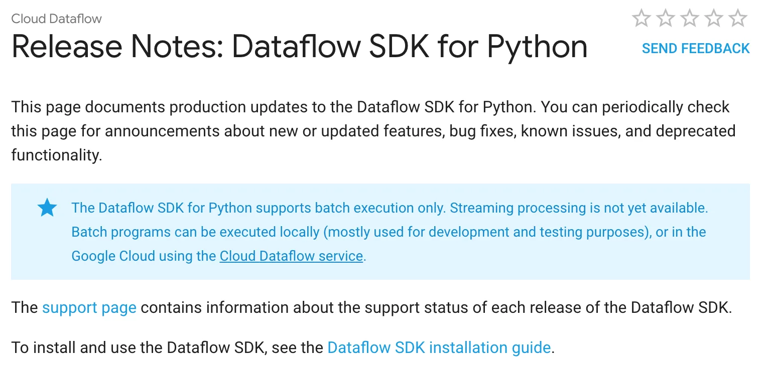This screenshot has height=365, width=768.
Task: Click the word Python in the heading
Action: pos(537,47)
